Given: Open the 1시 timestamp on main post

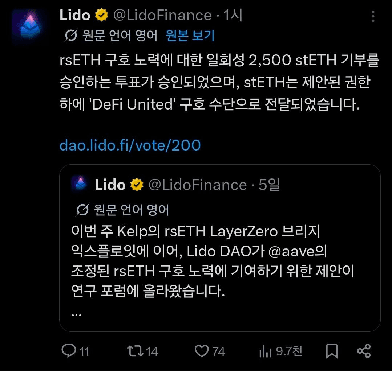Looking at the screenshot, I should [x=233, y=15].
